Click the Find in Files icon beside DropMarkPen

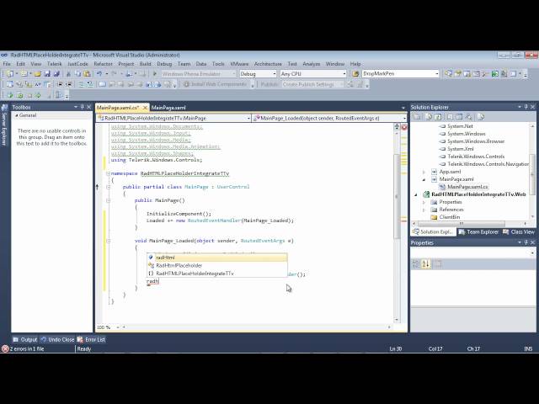click(355, 74)
